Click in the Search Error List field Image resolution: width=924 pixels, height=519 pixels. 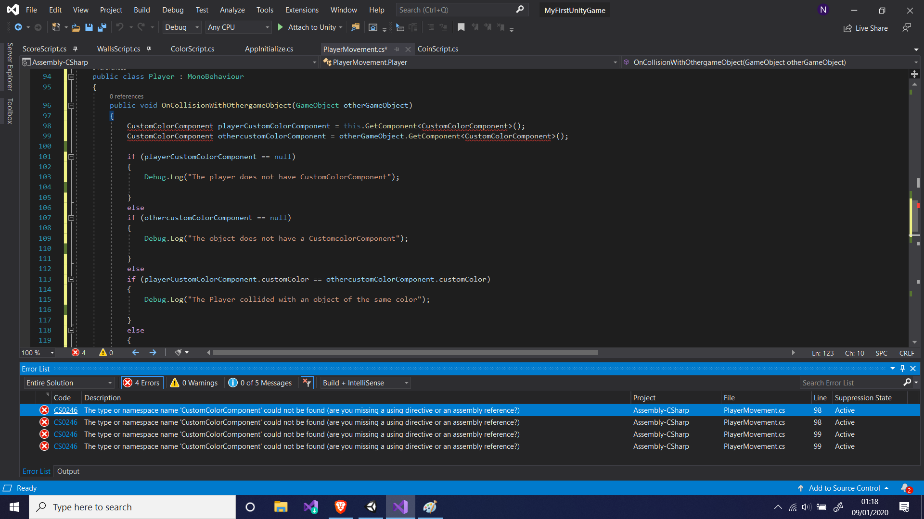coord(851,383)
